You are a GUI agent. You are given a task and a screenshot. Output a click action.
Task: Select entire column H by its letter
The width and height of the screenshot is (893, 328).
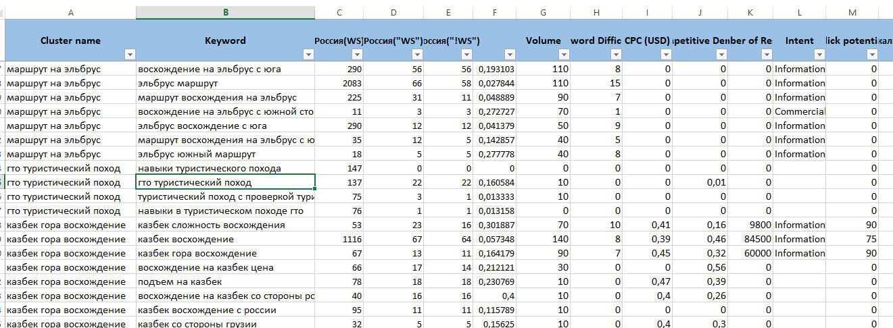point(596,12)
